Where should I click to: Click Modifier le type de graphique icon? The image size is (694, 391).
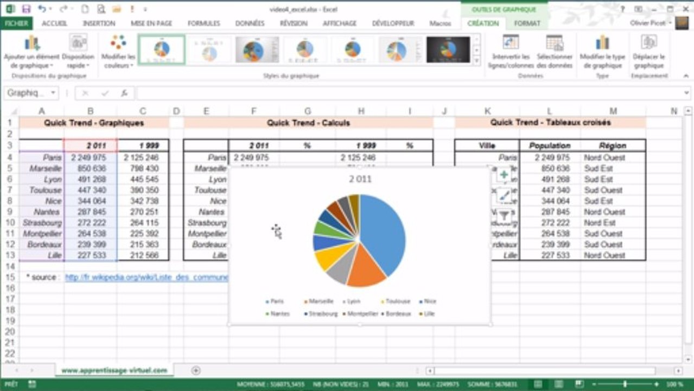[x=602, y=52]
